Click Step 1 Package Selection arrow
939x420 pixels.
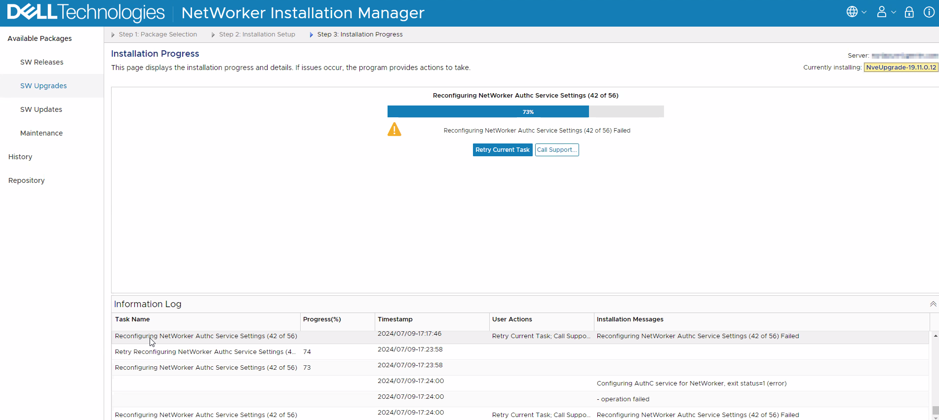113,35
